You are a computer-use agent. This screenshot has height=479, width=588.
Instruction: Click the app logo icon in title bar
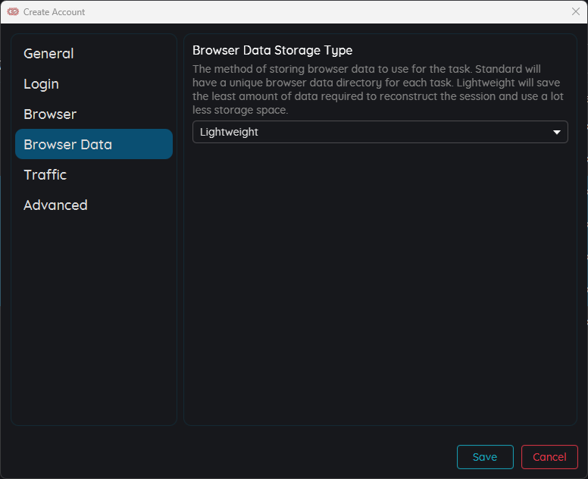[12, 12]
